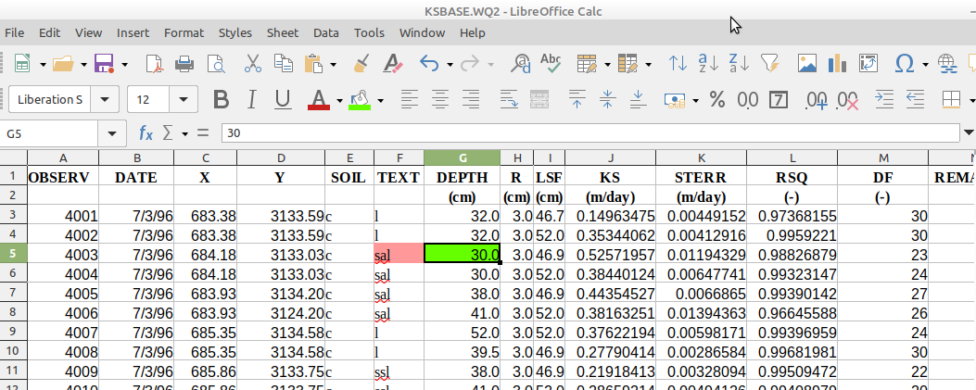Viewport: 976px width, 390px height.
Task: Click Align Bottom icon
Action: (x=639, y=99)
